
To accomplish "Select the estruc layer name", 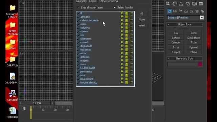I will 84,54.
